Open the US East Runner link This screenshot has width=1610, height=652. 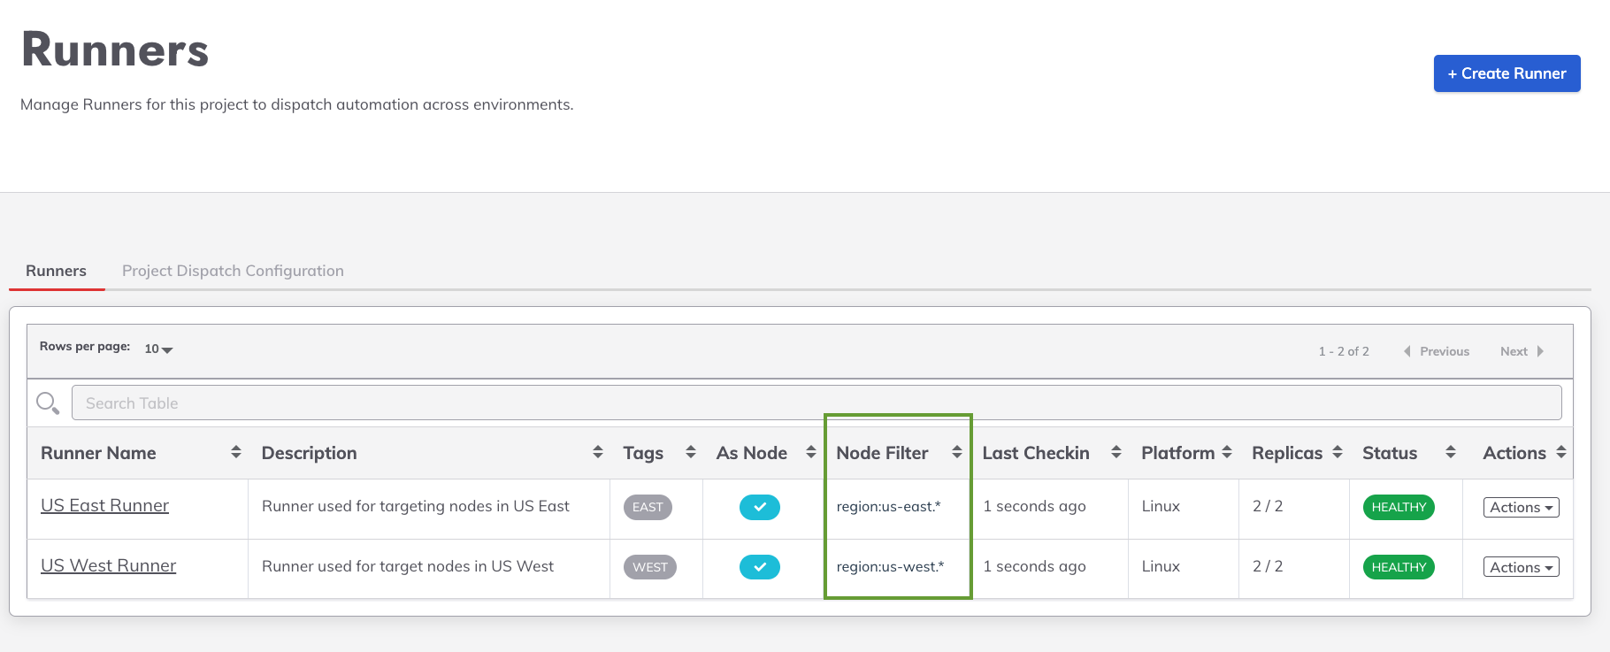[x=104, y=505]
